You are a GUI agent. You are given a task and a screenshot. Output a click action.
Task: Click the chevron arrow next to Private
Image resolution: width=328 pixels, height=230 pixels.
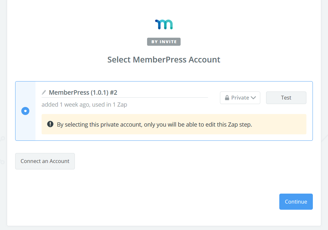tap(253, 98)
